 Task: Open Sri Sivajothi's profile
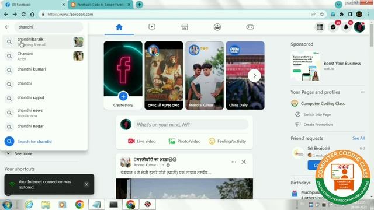pos(318,148)
